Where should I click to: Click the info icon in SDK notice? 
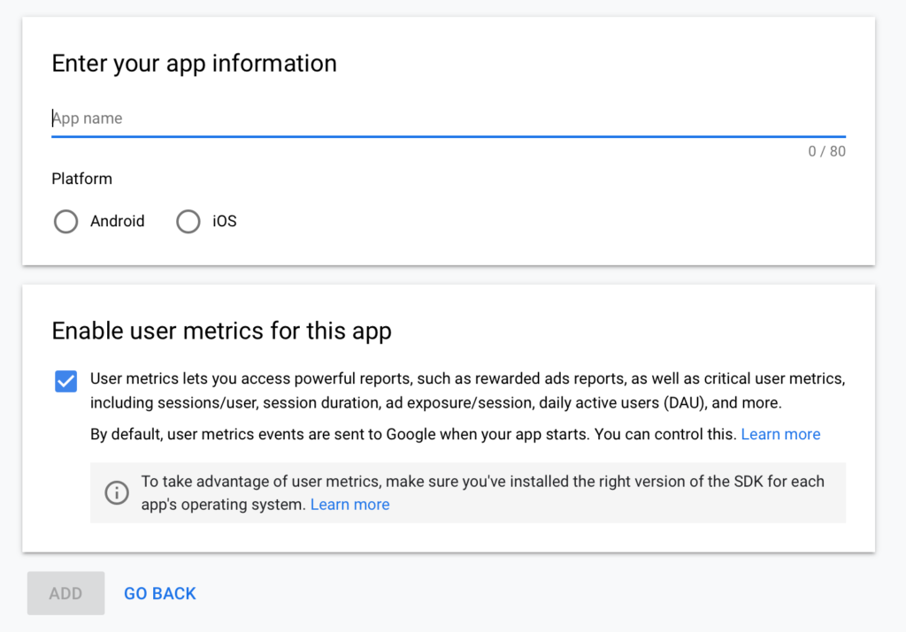[117, 493]
